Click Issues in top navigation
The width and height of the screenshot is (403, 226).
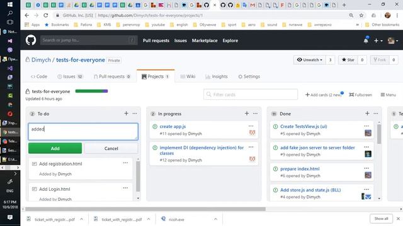point(181,40)
